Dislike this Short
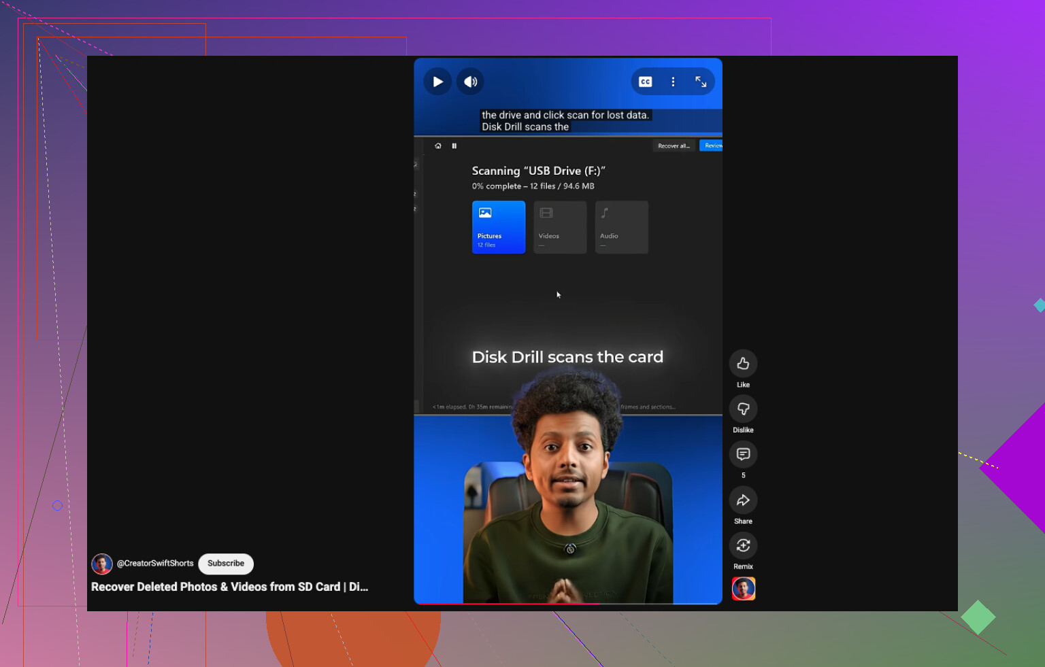The width and height of the screenshot is (1045, 667). [743, 409]
